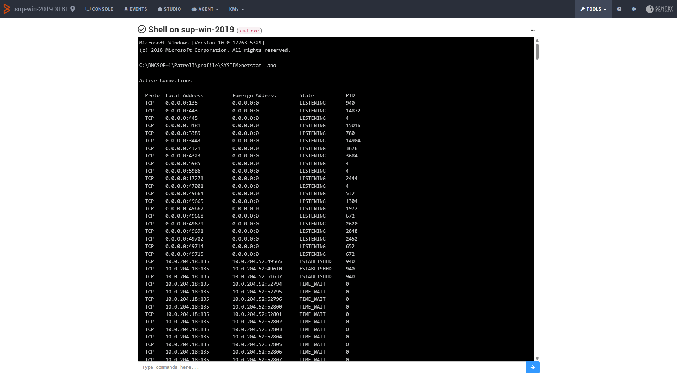Open the help question mark icon

tap(619, 9)
